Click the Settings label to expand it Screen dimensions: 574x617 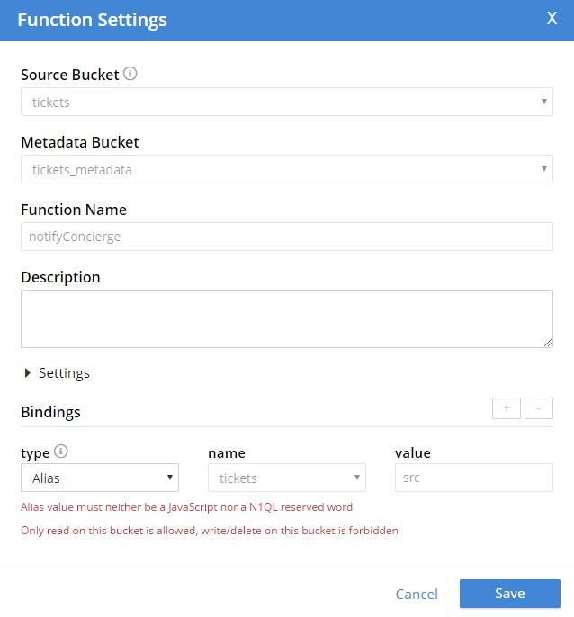pos(64,373)
